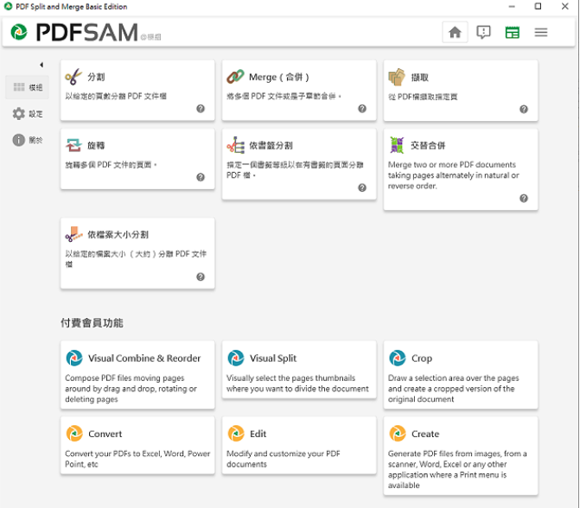Click the 付費會員功能 section heading
Screen dimensions: 580x508
[92, 323]
